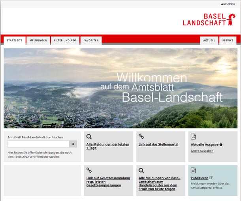Click the Anmelden login link
This screenshot has height=201, width=241.
(x=228, y=4)
